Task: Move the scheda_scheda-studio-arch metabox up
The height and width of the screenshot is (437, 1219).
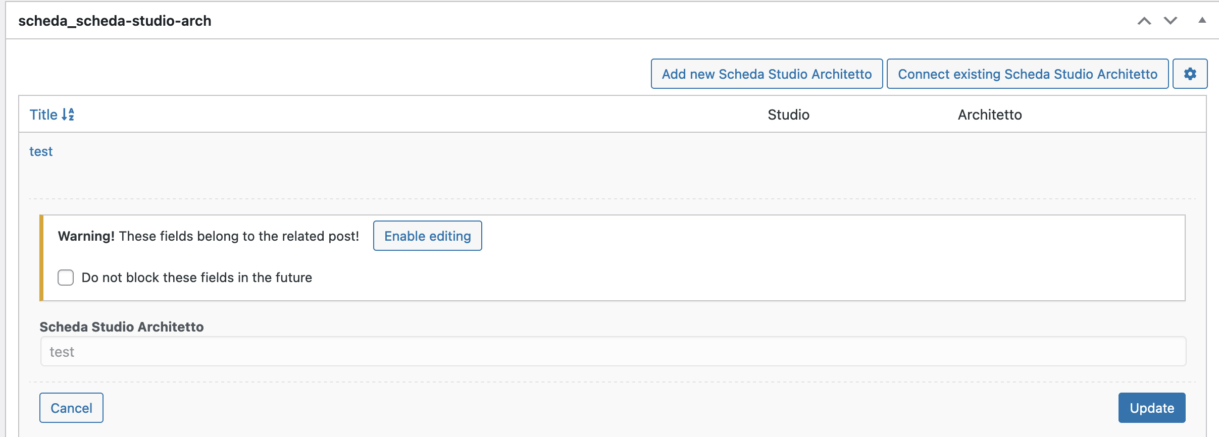Action: click(x=1144, y=21)
